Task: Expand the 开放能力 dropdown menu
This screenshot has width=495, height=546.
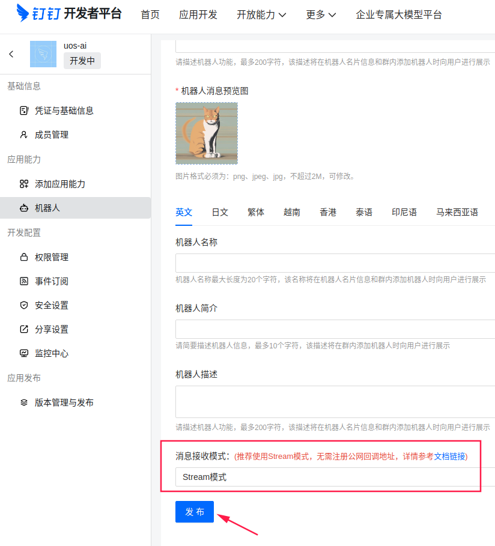Action: pyautogui.click(x=261, y=14)
